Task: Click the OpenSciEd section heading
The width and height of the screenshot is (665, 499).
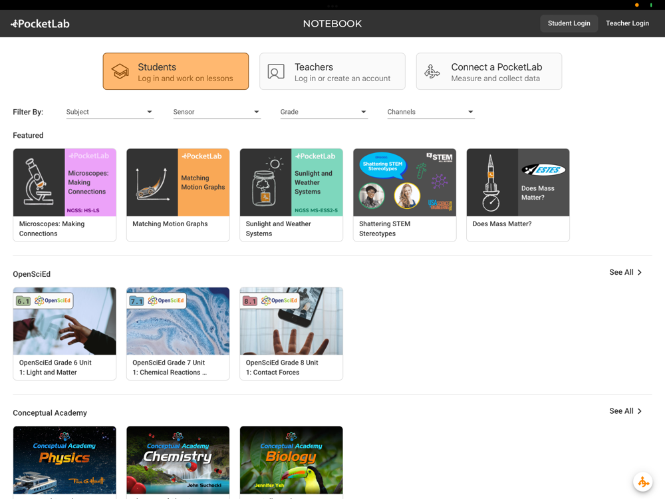Action: click(31, 274)
